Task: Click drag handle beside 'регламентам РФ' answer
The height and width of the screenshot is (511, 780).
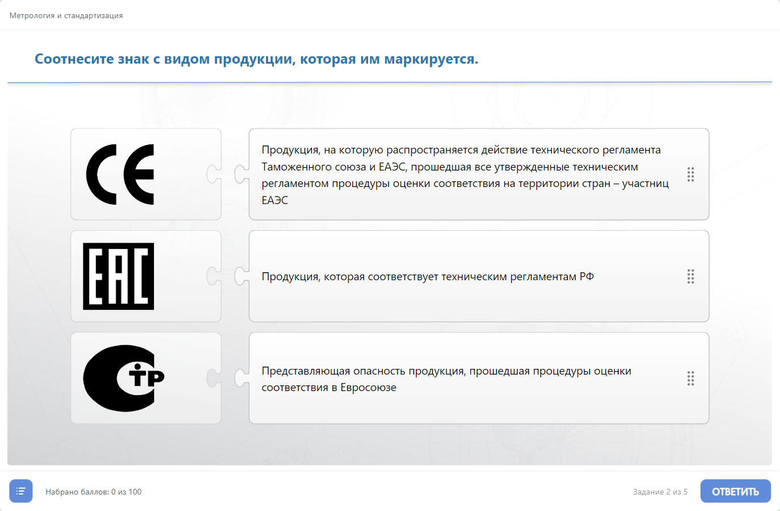Action: [x=690, y=277]
